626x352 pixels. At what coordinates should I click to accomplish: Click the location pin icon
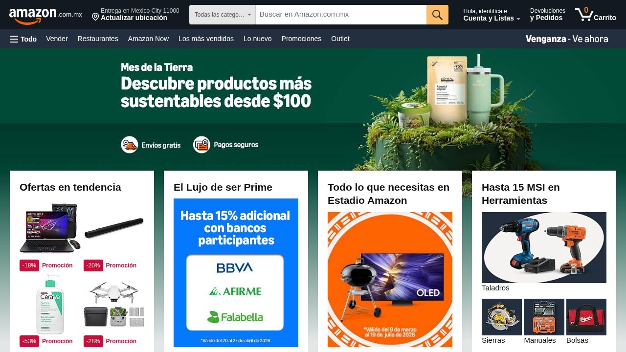pos(95,17)
